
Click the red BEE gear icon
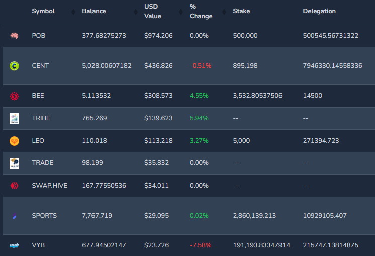point(15,96)
